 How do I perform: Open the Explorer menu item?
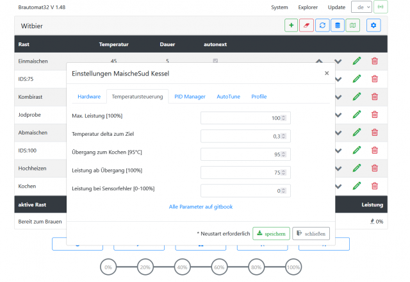pyautogui.click(x=307, y=7)
